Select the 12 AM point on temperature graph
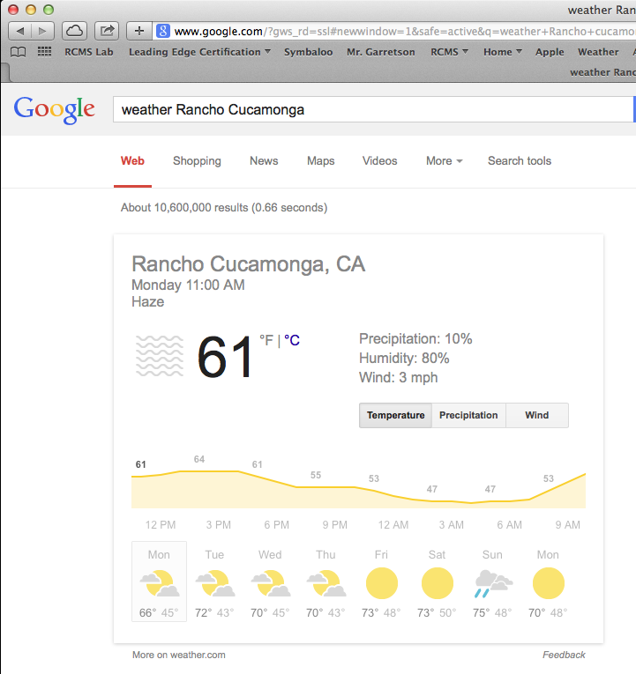This screenshot has height=674, width=636. click(393, 496)
